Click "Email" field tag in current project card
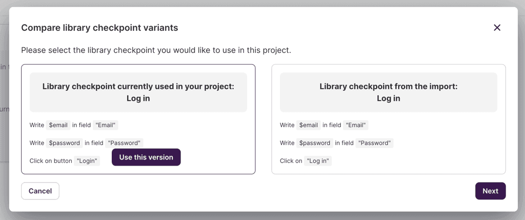The height and width of the screenshot is (220, 525). tap(106, 125)
